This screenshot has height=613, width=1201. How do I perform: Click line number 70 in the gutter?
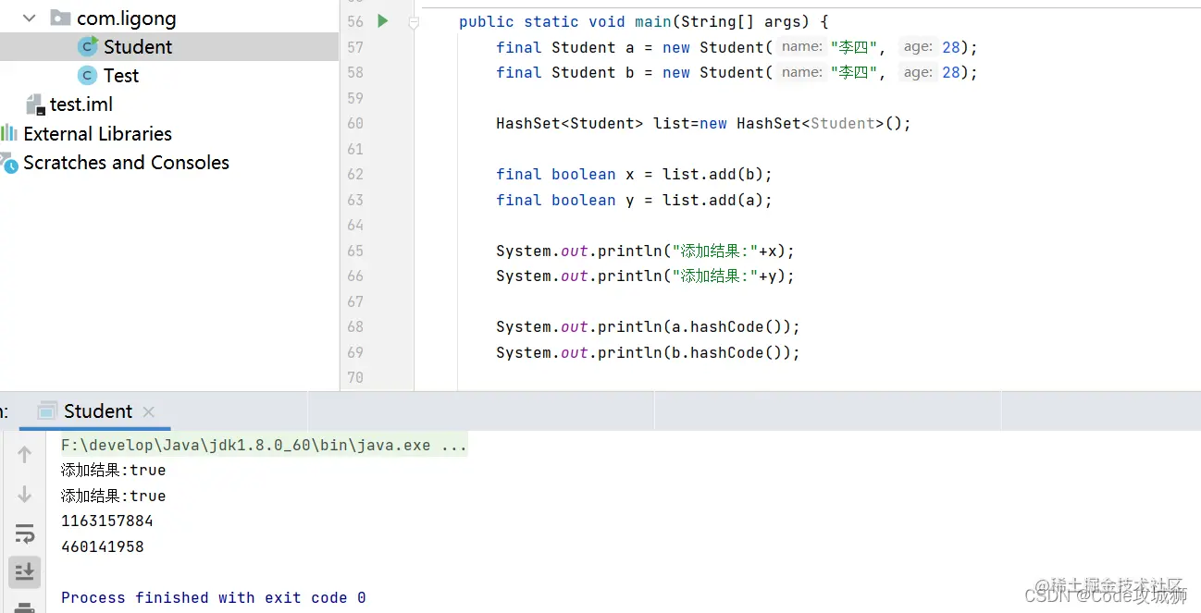coord(355,377)
